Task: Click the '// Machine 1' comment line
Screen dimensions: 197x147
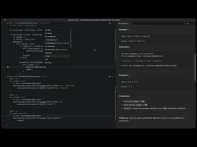Action: [x=142, y=61]
